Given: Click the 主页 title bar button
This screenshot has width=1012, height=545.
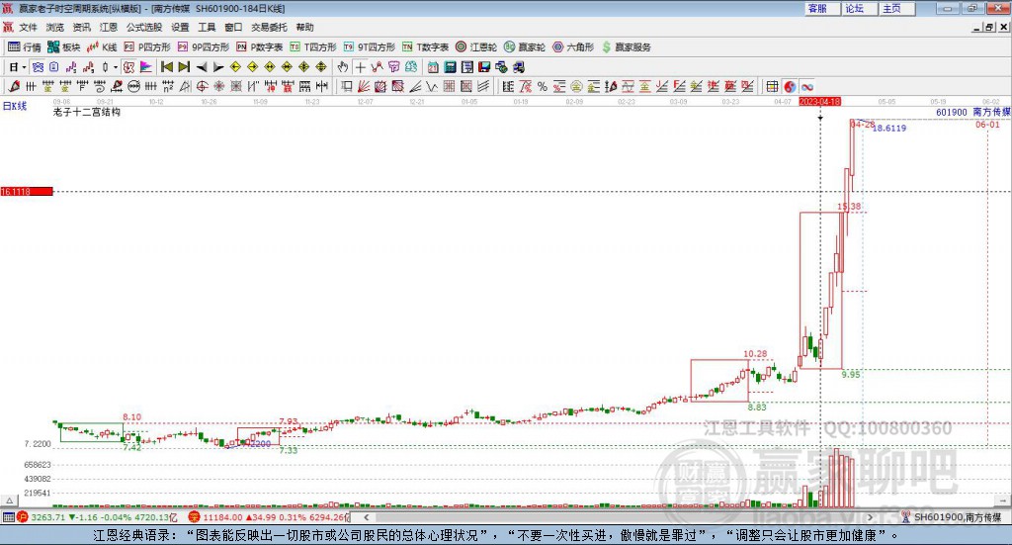Looking at the screenshot, I should [895, 8].
